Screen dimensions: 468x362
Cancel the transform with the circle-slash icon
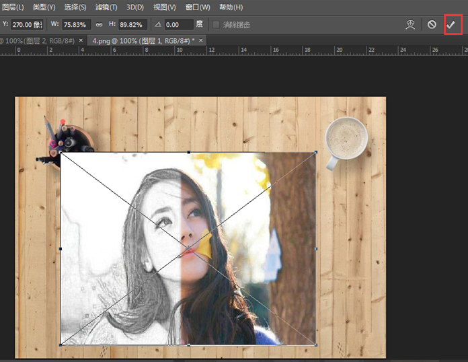click(x=432, y=24)
